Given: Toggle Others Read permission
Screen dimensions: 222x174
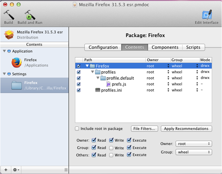Looking at the screenshot, I should [94, 155].
